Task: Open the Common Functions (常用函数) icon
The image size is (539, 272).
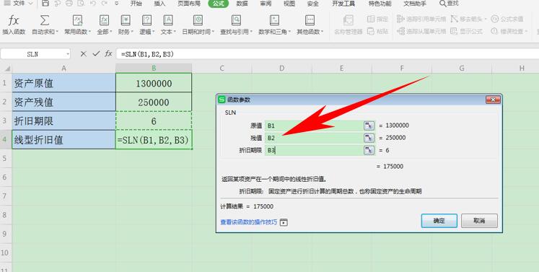Action: pos(78,20)
